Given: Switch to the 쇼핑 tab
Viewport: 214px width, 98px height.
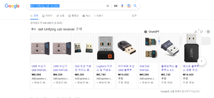Looking at the screenshot, I should click(x=60, y=16).
